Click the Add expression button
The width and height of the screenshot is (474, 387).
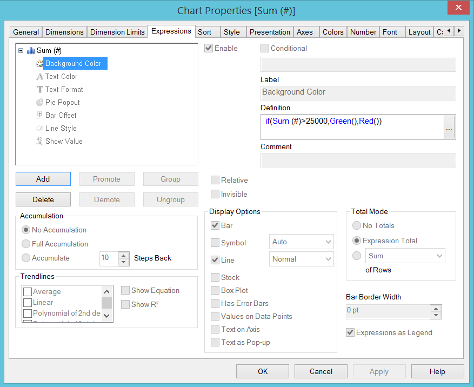coord(43,179)
